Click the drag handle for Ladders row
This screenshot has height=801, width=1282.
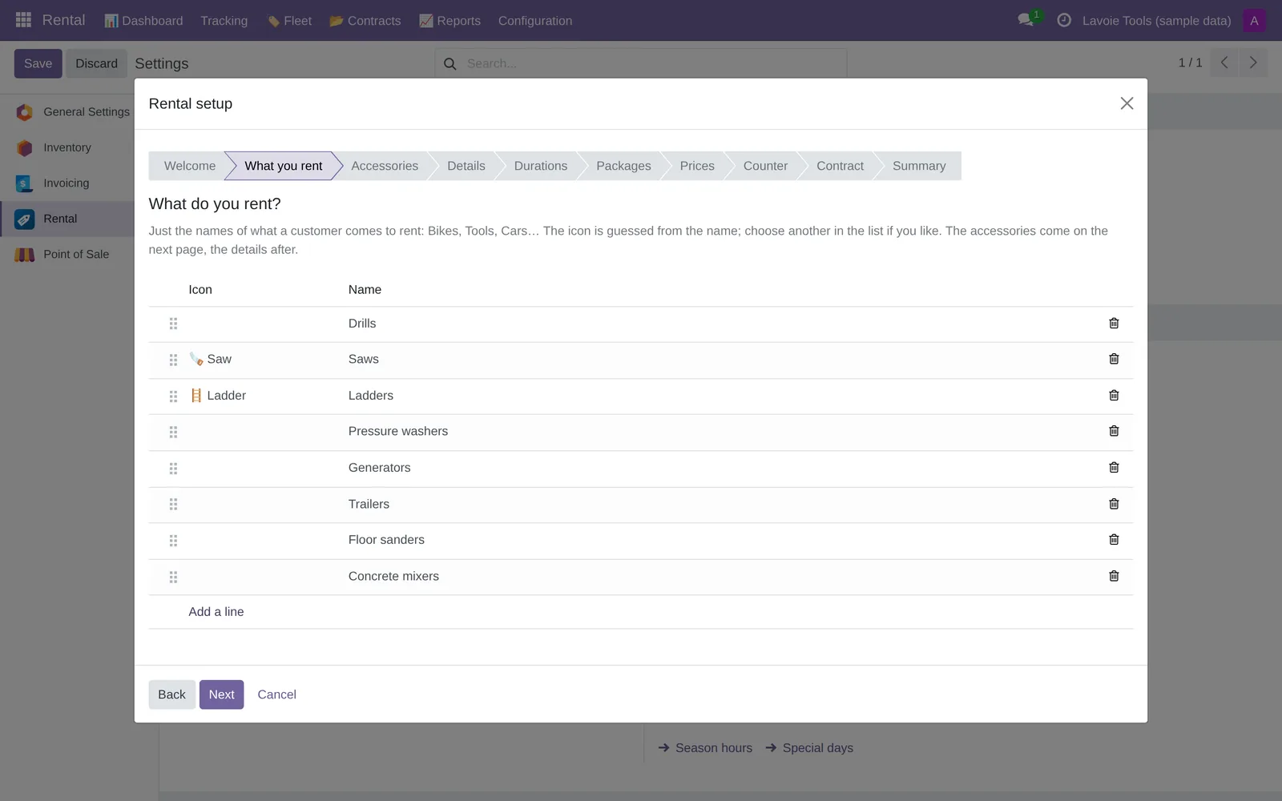tap(173, 396)
